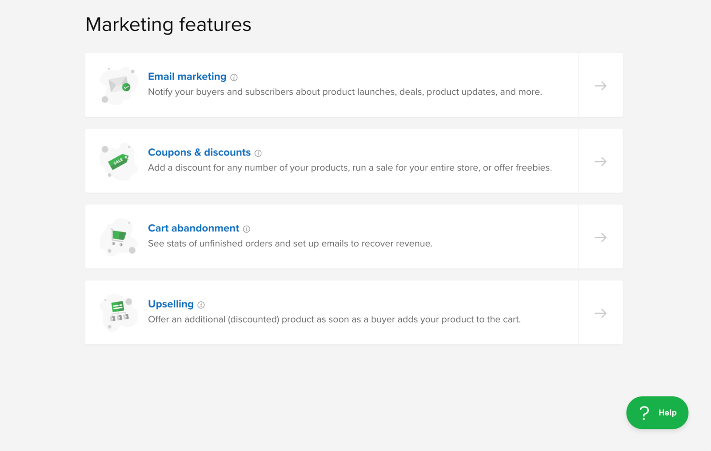Screen dimensions: 711x451
Task: Open Upselling using the right arrow
Action: coord(600,313)
